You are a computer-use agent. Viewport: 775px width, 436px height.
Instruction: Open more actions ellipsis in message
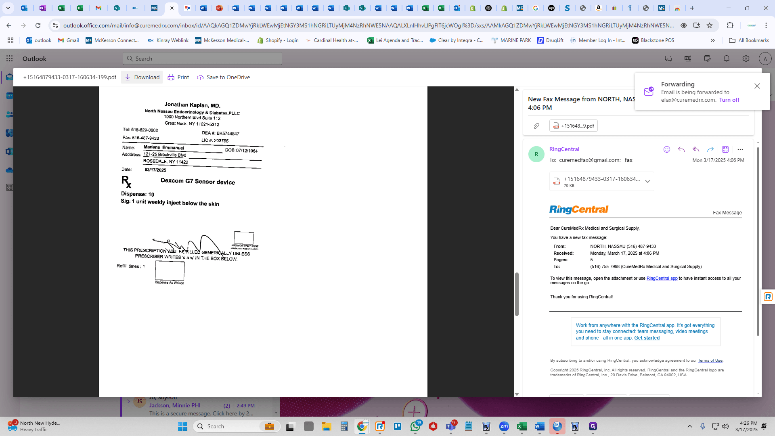[x=740, y=149]
